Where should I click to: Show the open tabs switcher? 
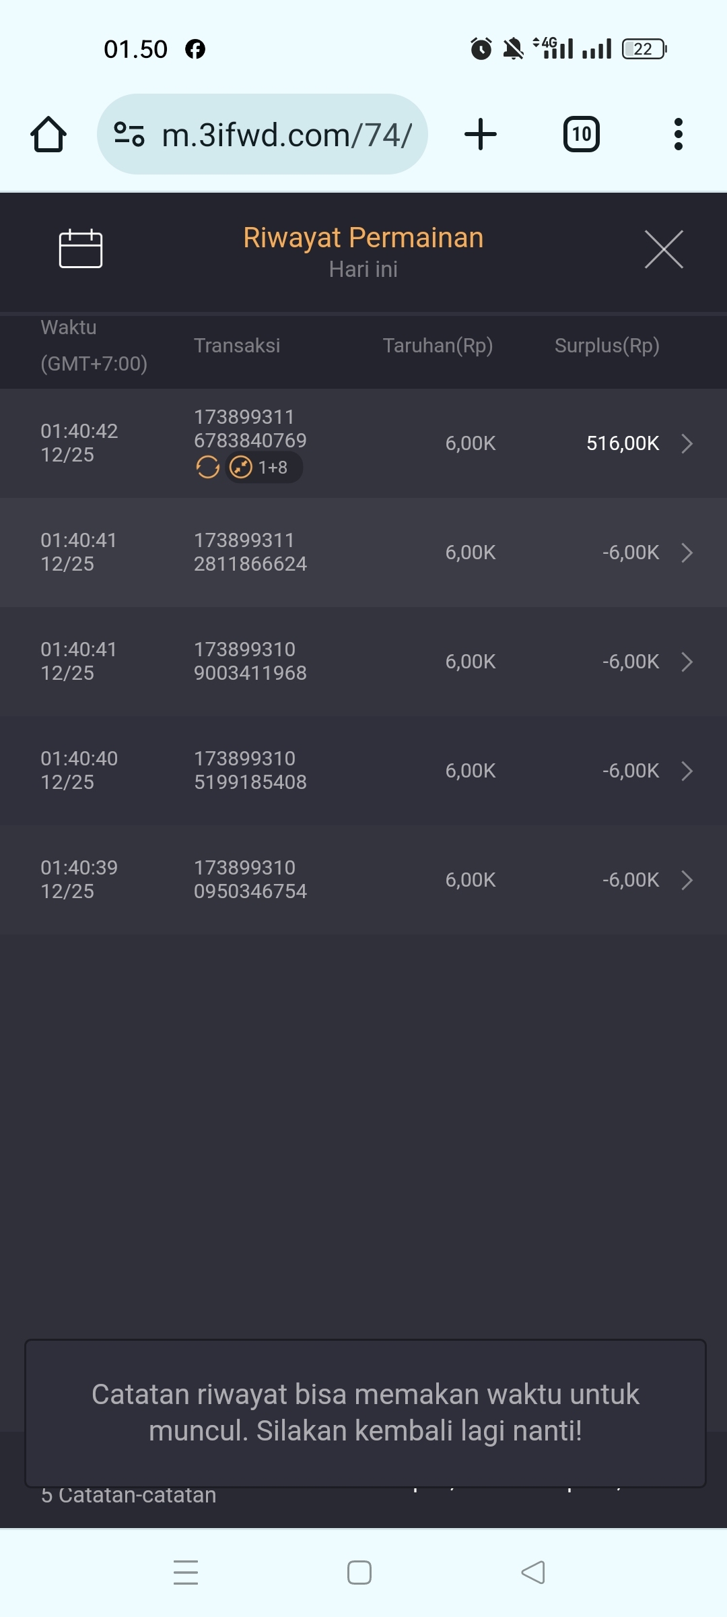click(x=582, y=134)
